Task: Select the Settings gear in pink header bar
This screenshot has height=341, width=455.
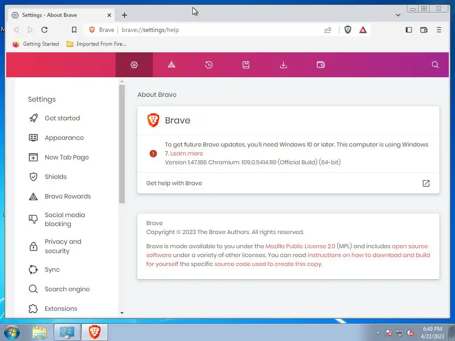Action: 134,65
